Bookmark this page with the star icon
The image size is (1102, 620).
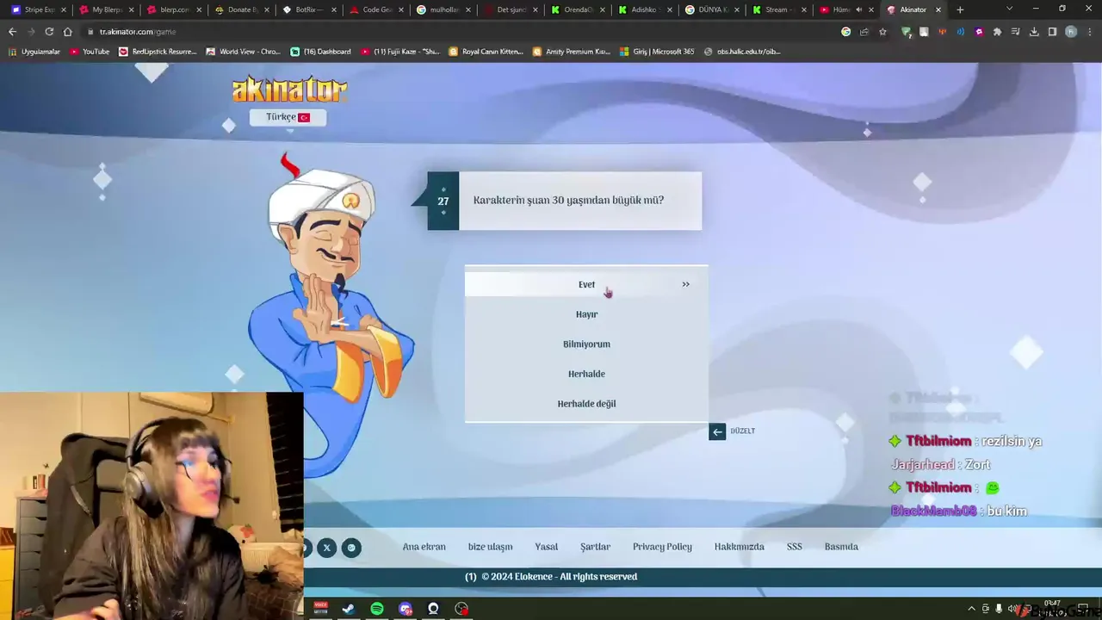[x=882, y=32]
